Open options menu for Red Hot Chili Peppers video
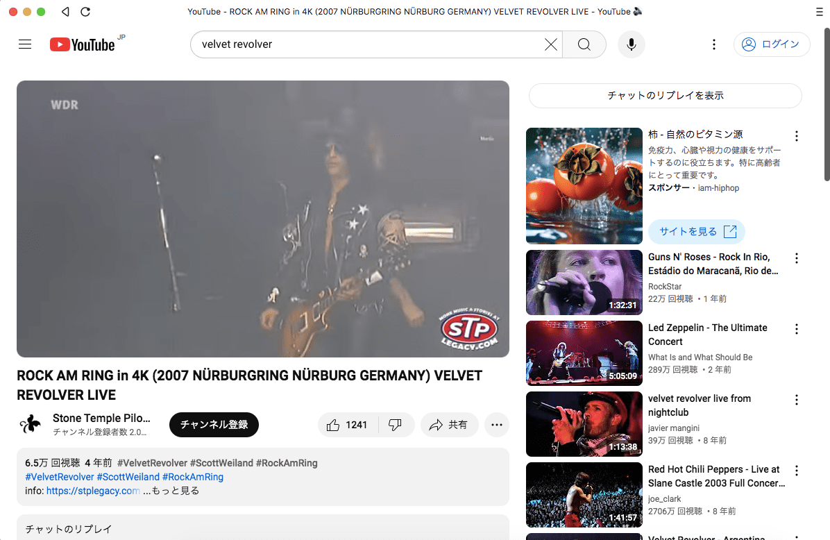Image resolution: width=830 pixels, height=540 pixels. point(796,471)
